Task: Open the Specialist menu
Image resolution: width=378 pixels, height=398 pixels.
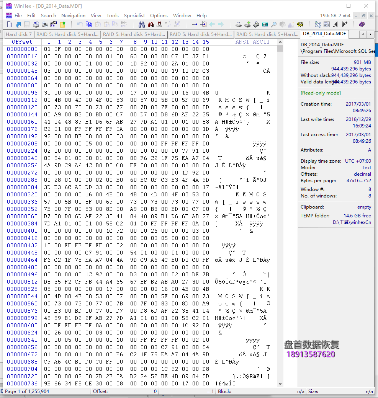Action: pyautogui.click(x=134, y=15)
